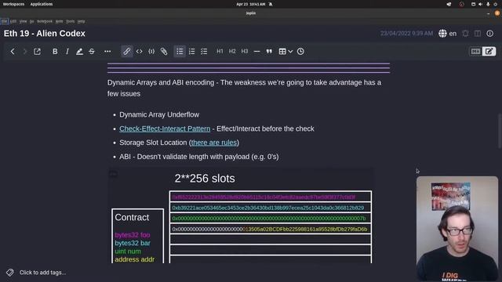Toggle the numbered list

click(x=191, y=52)
